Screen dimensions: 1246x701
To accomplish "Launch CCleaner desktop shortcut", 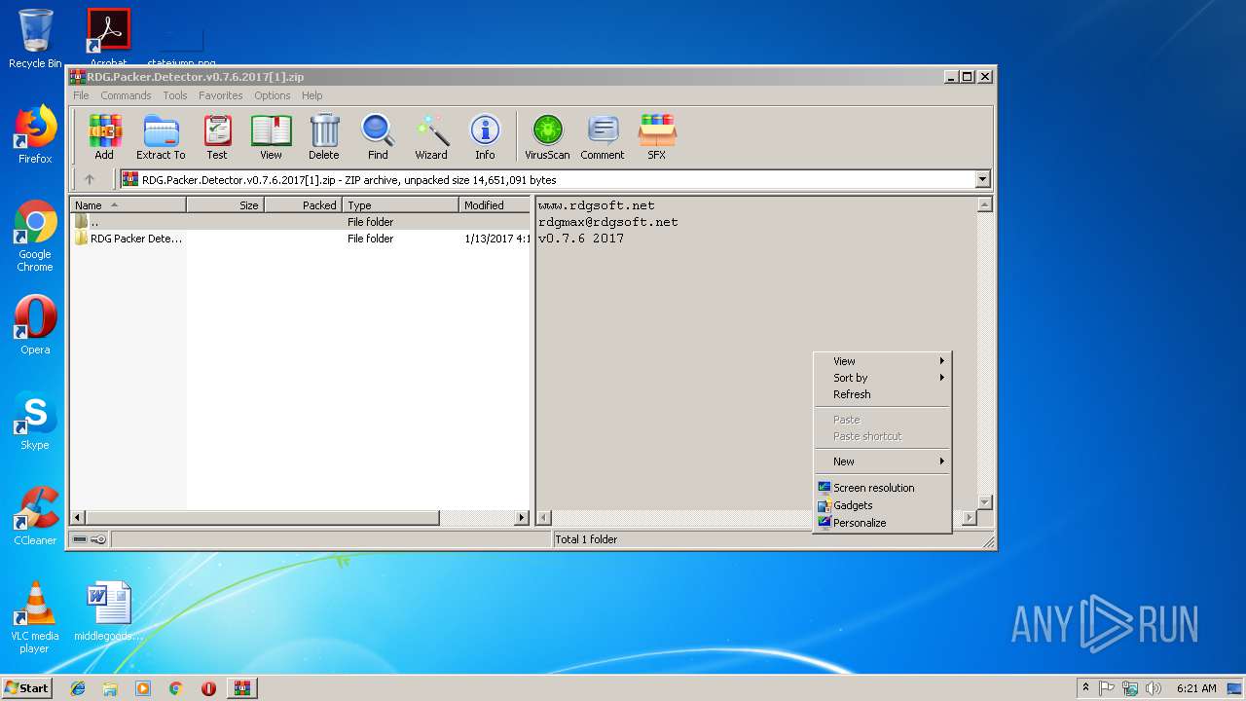I will click(35, 516).
